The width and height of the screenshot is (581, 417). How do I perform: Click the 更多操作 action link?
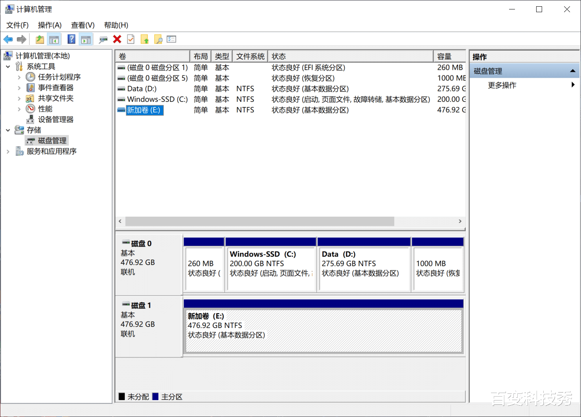click(502, 85)
